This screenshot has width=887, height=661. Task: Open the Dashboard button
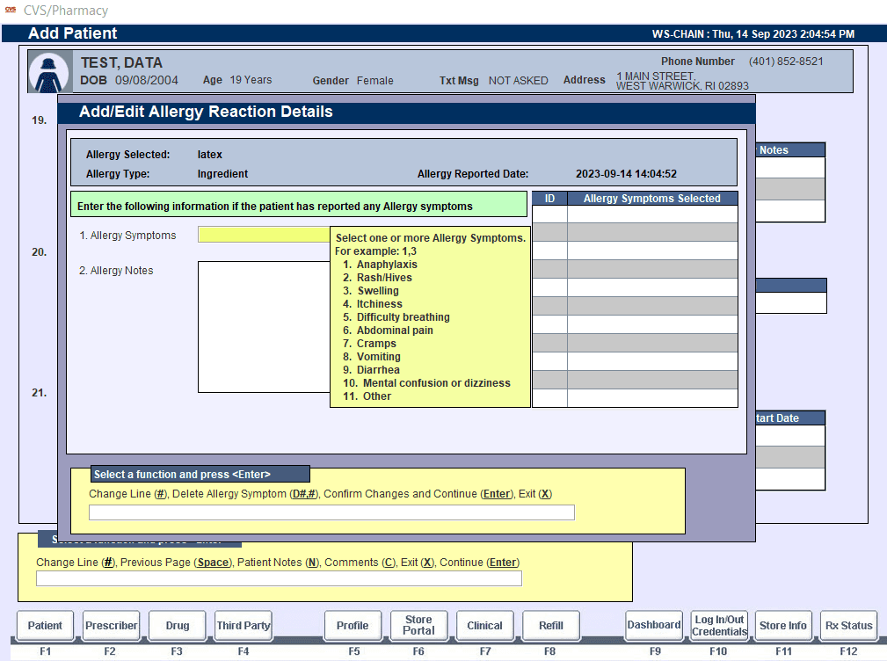pyautogui.click(x=654, y=625)
